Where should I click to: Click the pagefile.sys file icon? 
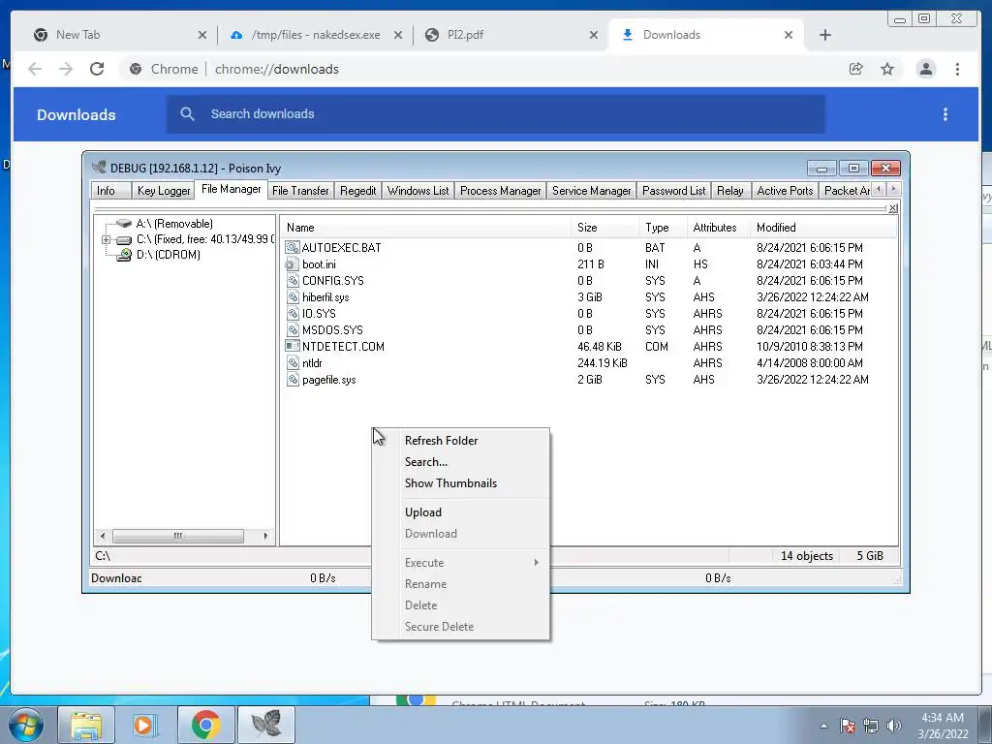pos(292,380)
